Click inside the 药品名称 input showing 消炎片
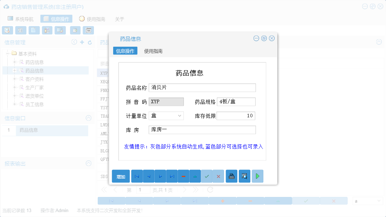 (202, 87)
